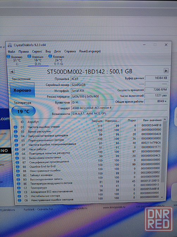Screen dimensions: 177x237
Task: Click the blue status icon for attribute 05
Action: (16, 140)
